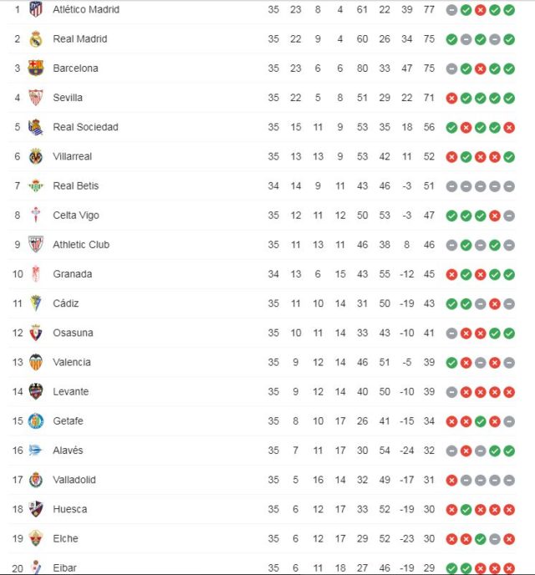This screenshot has width=535, height=575.
Task: Click the Alavés club crest
Action: 35,450
